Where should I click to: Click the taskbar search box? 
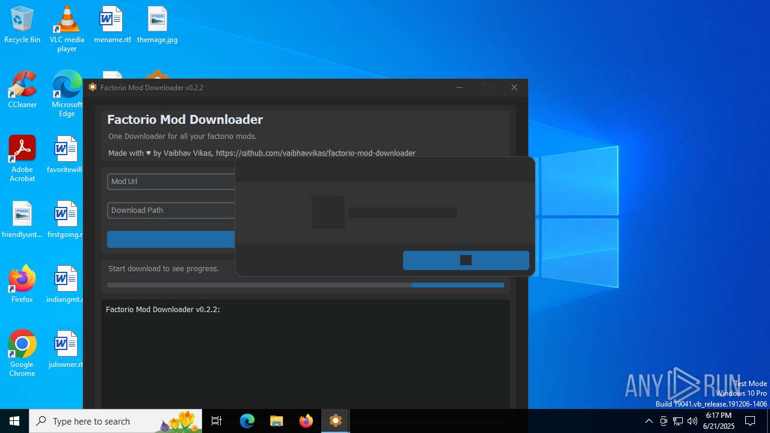point(117,421)
